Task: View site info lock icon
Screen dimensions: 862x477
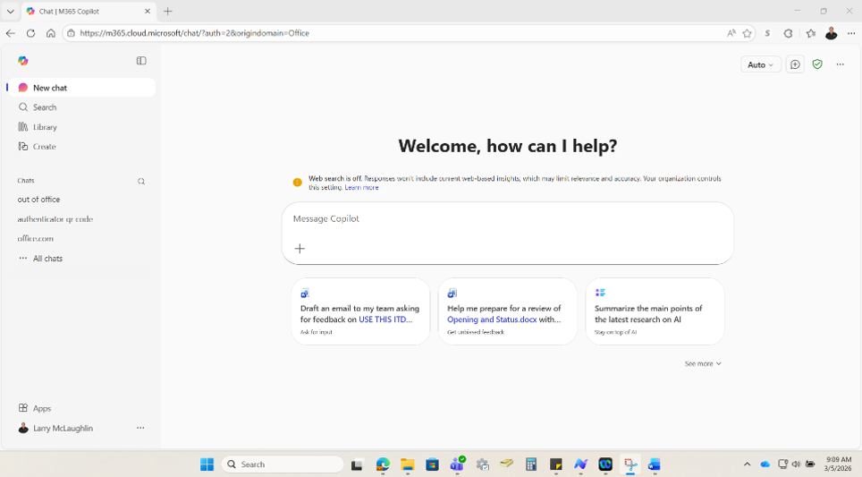Action: 71,33
